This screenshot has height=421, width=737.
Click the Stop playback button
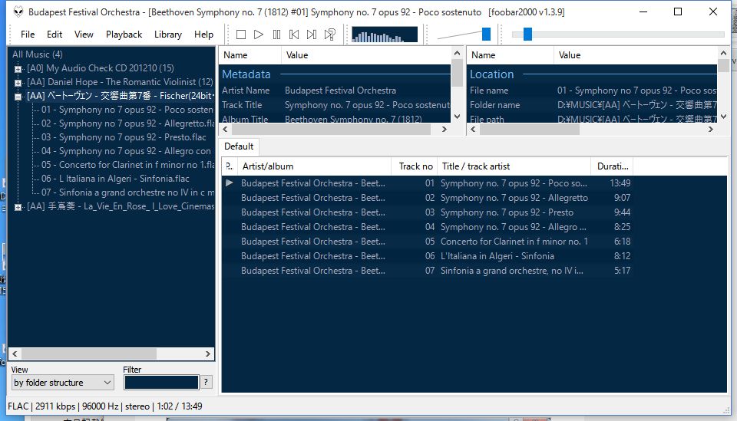point(241,35)
